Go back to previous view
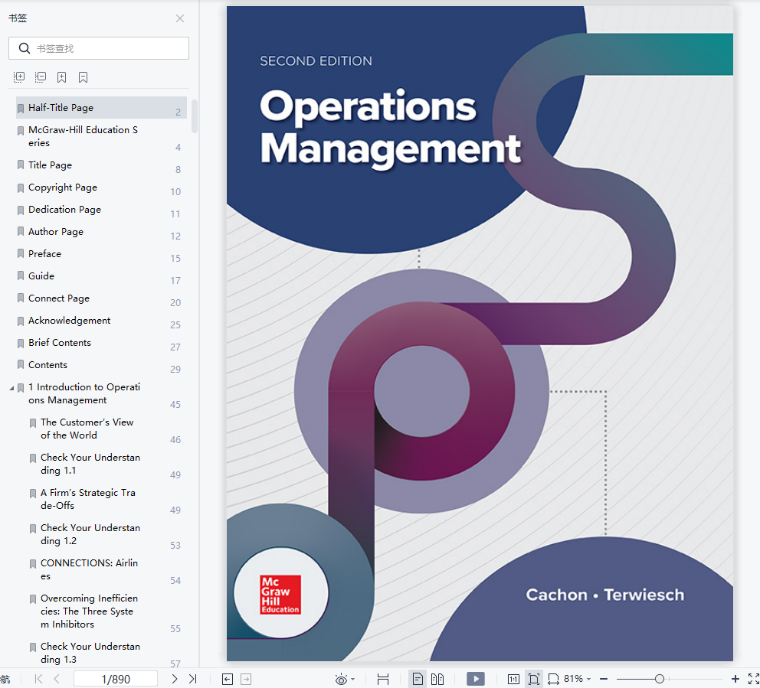Screen dimensions: 760x688 [x=228, y=679]
